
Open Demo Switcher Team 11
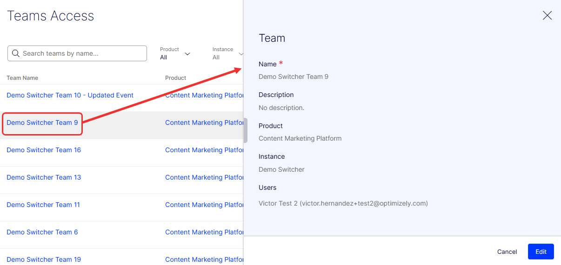[43, 205]
